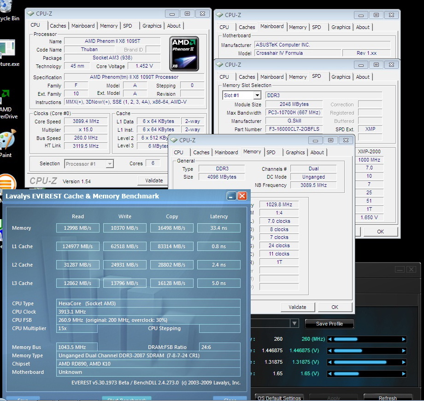The height and width of the screenshot is (401, 424).
Task: Click the Save Profile button in OverDrive
Action: (x=330, y=324)
